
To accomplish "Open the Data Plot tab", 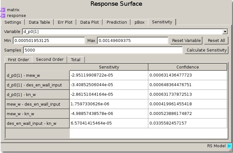I will tap(90, 22).
